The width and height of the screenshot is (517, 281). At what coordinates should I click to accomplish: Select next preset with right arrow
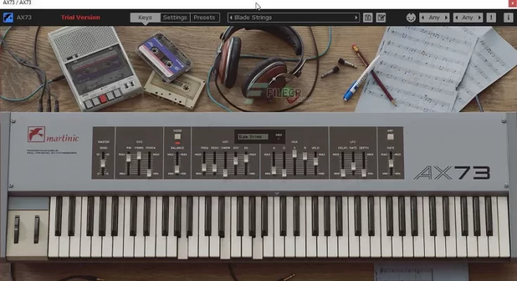[355, 18]
